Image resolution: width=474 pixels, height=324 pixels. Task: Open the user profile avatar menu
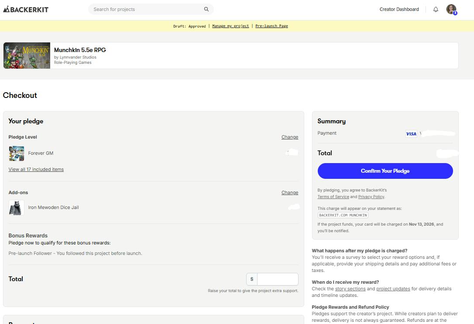tap(451, 9)
